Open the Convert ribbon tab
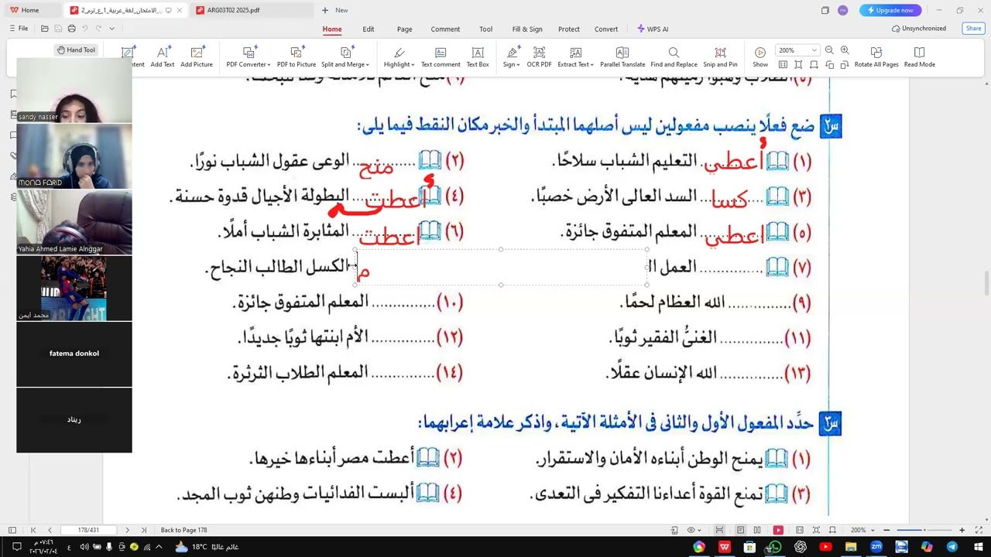Viewport: 991px width, 557px height. tap(606, 29)
